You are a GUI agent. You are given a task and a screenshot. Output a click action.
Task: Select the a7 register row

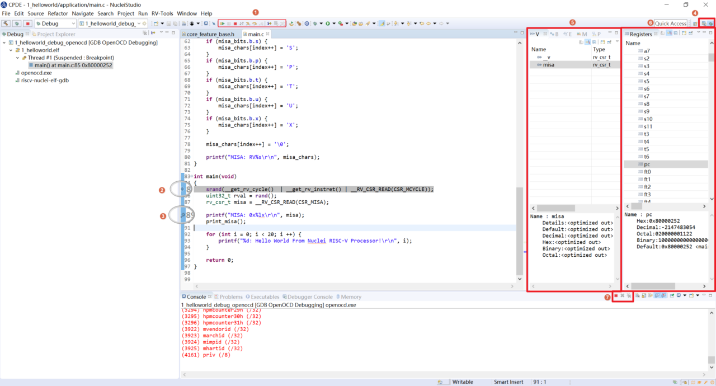(x=666, y=51)
